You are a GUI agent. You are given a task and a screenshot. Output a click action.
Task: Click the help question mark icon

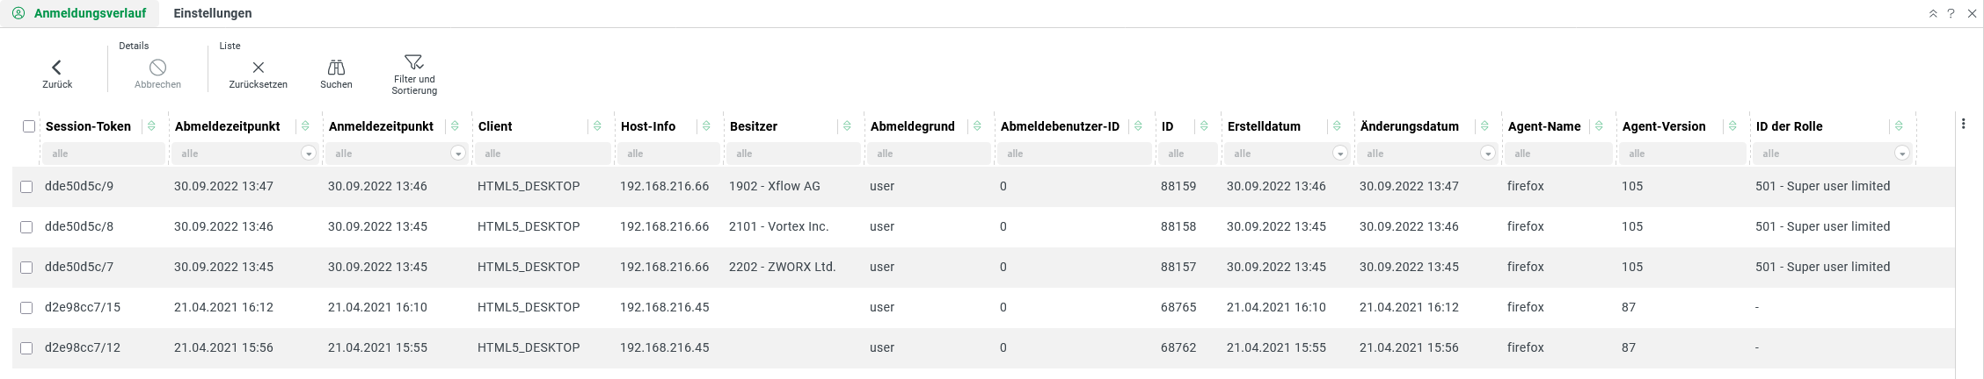click(x=1951, y=14)
